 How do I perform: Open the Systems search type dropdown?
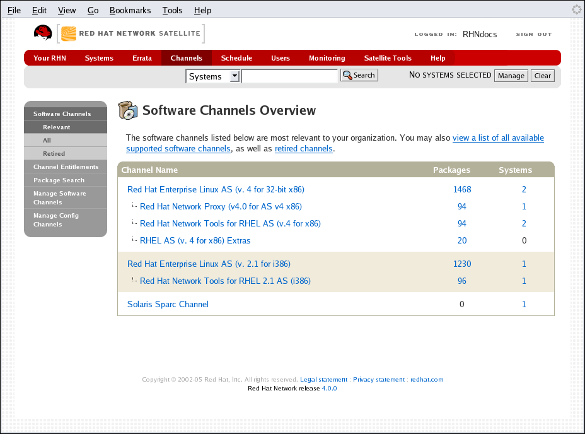click(212, 76)
